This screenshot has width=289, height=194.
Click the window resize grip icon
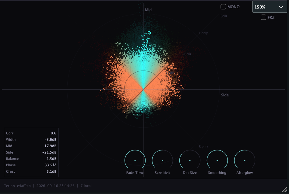(x=285, y=189)
